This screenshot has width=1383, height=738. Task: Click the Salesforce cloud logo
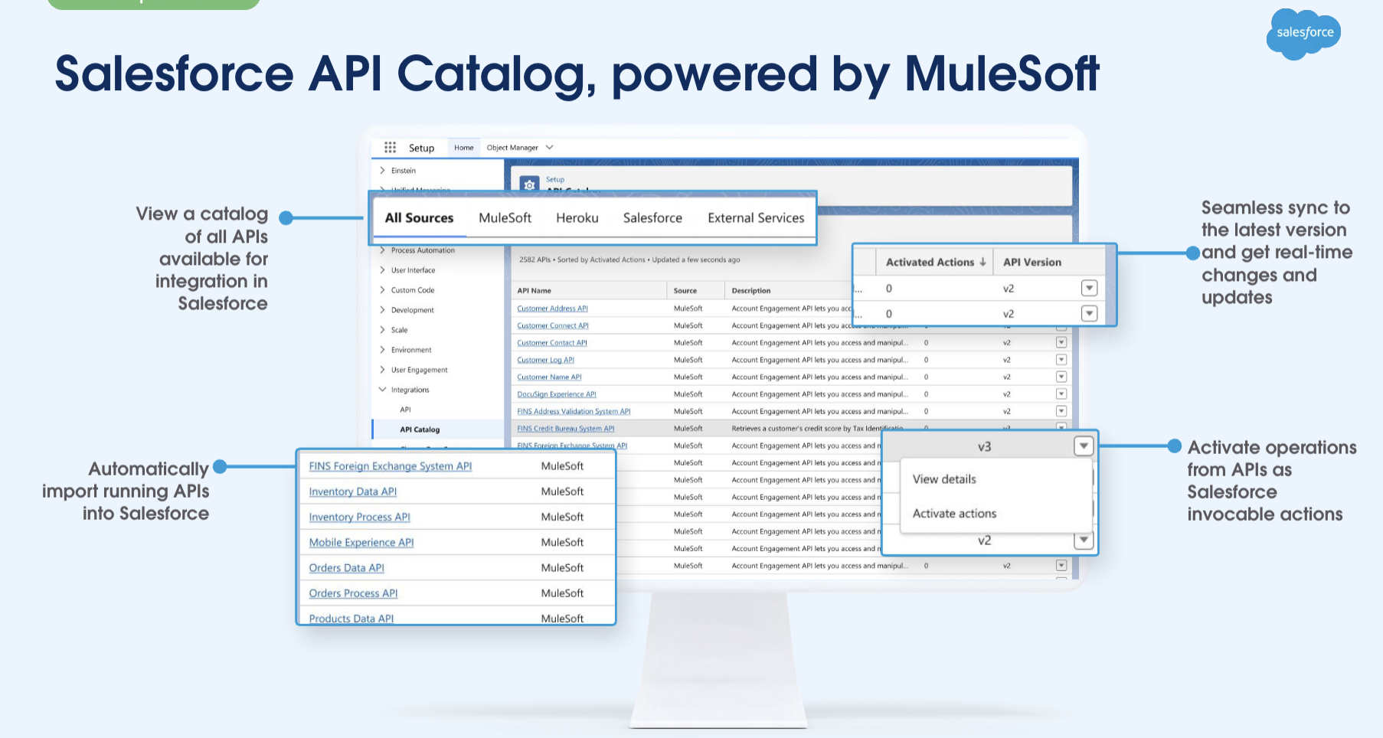coord(1304,34)
